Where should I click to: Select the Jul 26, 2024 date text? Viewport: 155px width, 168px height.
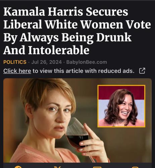47,62
